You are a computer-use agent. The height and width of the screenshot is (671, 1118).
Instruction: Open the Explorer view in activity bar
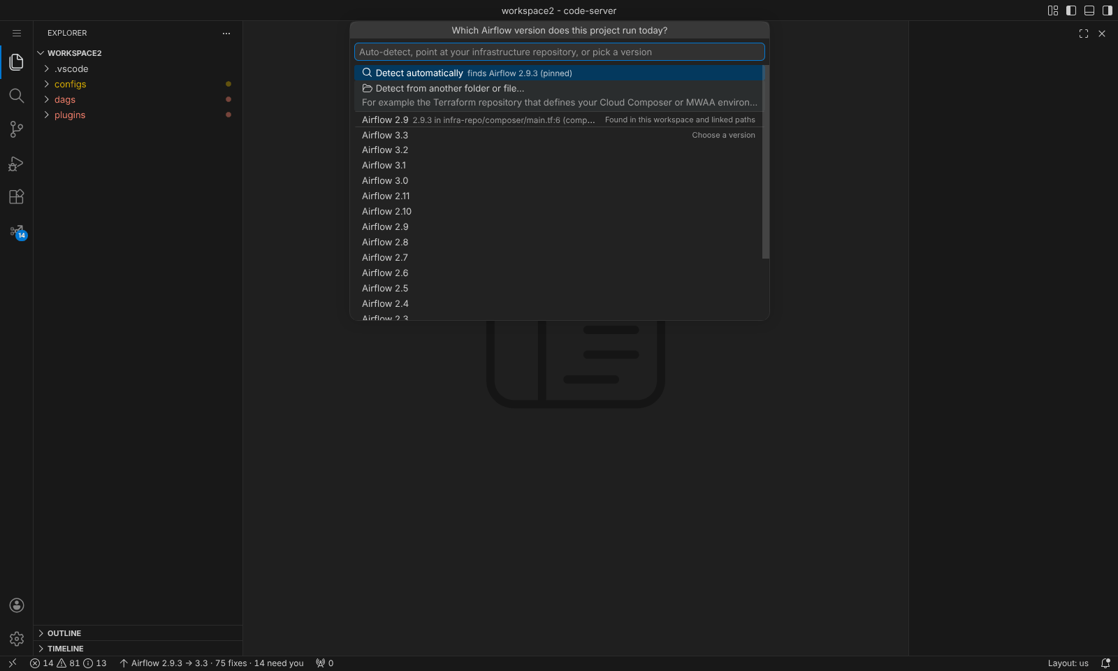tap(17, 62)
